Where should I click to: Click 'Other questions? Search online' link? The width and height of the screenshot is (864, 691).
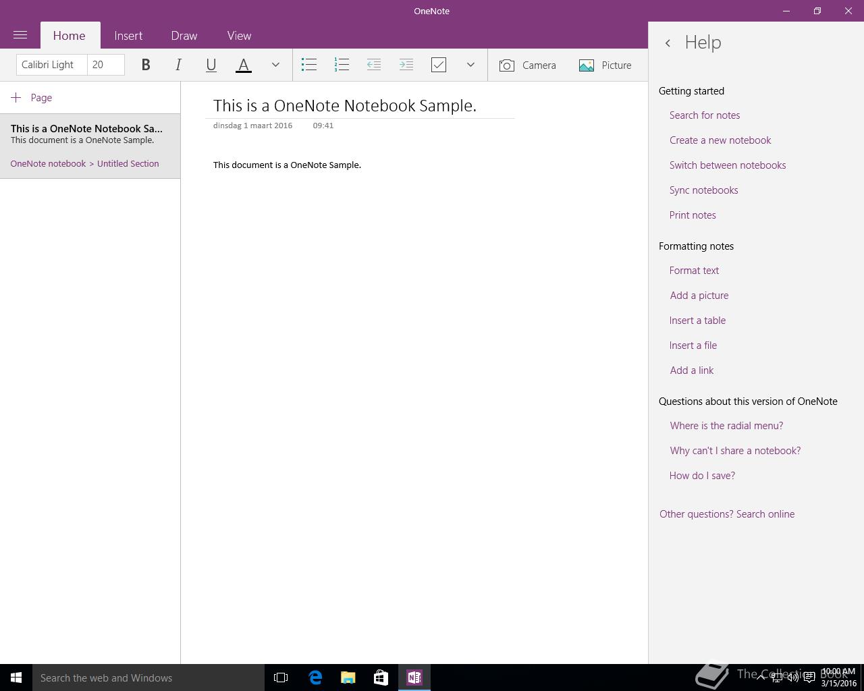point(727,514)
